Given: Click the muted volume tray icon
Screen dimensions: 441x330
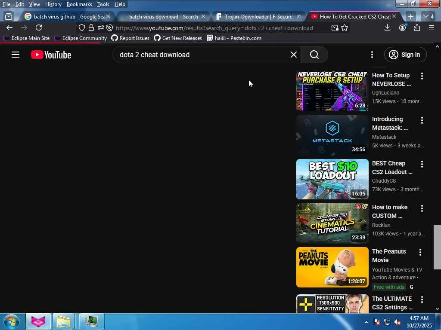Looking at the screenshot, I should pyautogui.click(x=398, y=322).
